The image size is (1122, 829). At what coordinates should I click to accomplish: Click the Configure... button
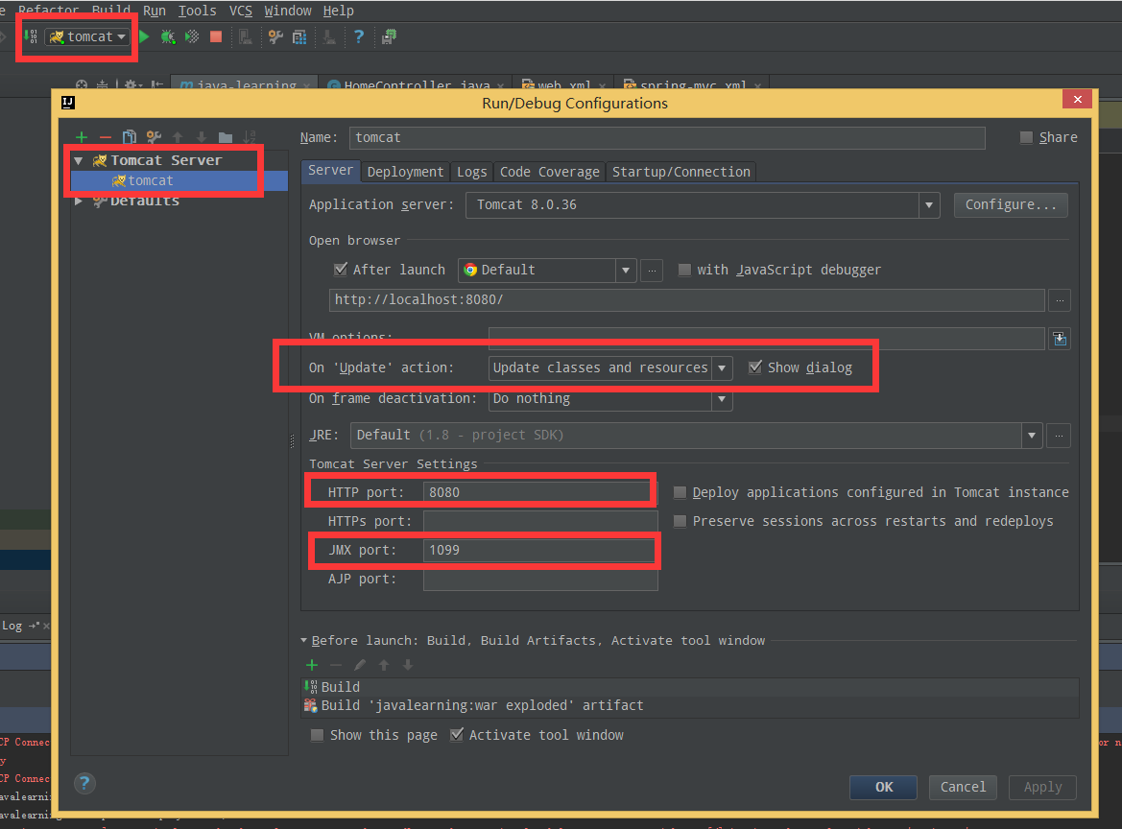[1011, 204]
